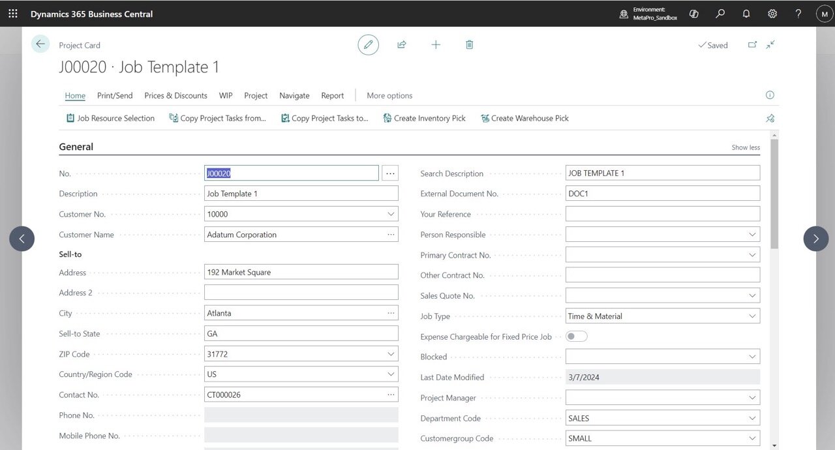Go back using the back arrow

pos(40,44)
